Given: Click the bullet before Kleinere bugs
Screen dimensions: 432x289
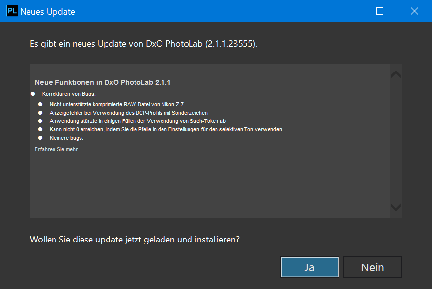Looking at the screenshot, I should point(40,138).
